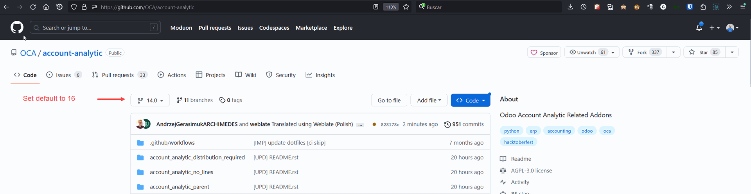Open the 11 branches link

click(x=195, y=100)
